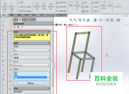The height and width of the screenshot is (94, 129).
Task: Switch to the 钣金 (Sheet Metal) tab
Action: click(27, 15)
